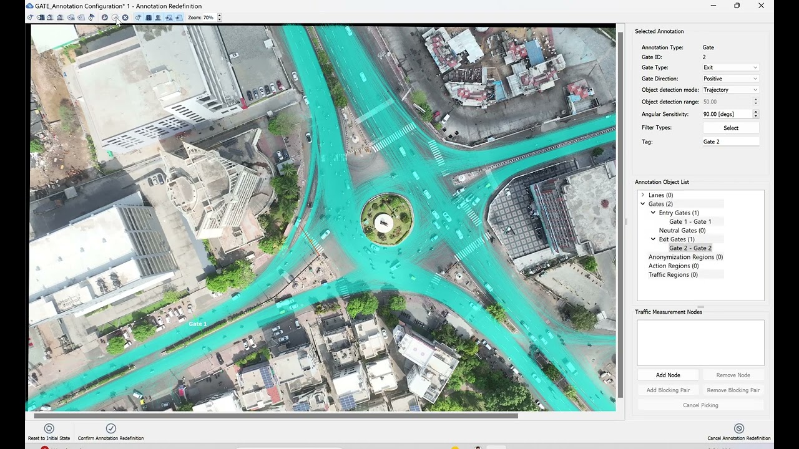Image resolution: width=799 pixels, height=449 pixels.
Task: Click the Remove Blocking Pair button
Action: pyautogui.click(x=733, y=390)
